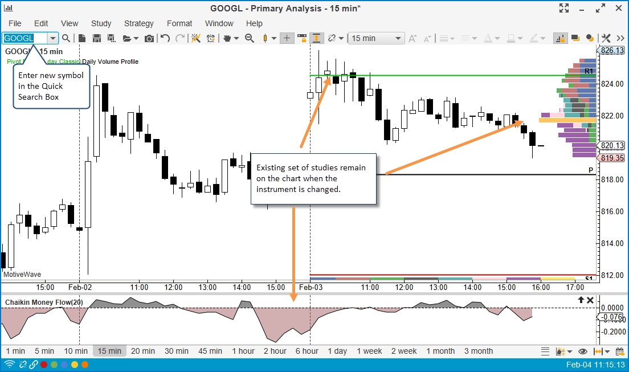Click the zoom out magnifier icon
This screenshot has height=372, width=629.
pos(249,38)
